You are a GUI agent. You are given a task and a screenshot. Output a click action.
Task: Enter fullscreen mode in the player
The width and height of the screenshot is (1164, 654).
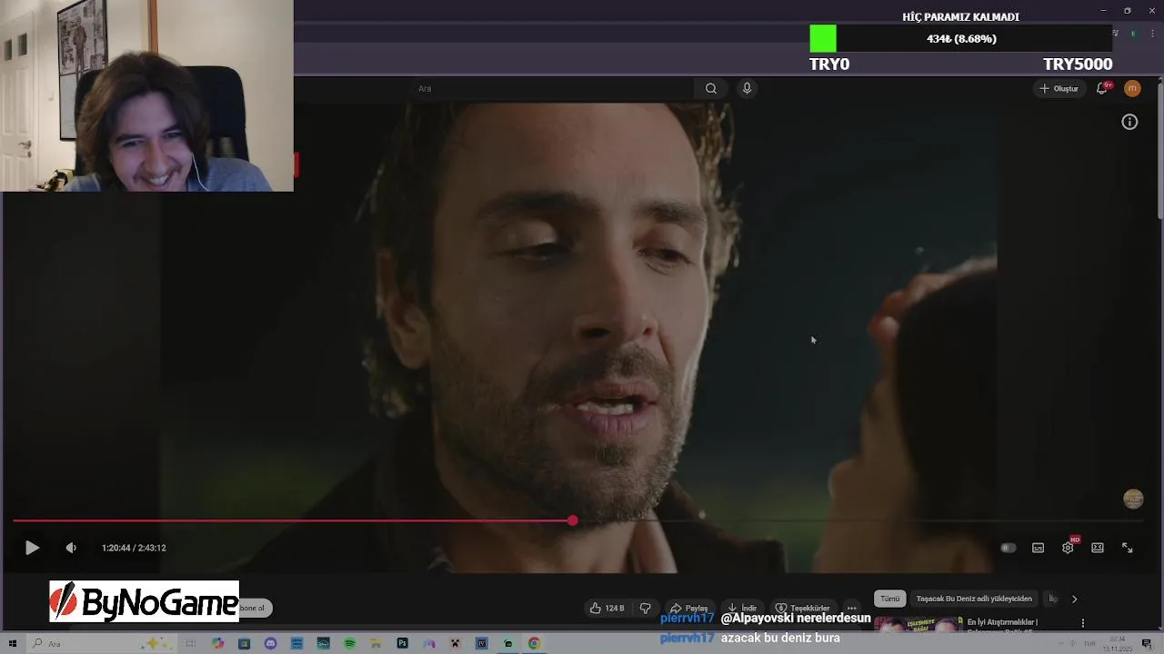pos(1127,548)
